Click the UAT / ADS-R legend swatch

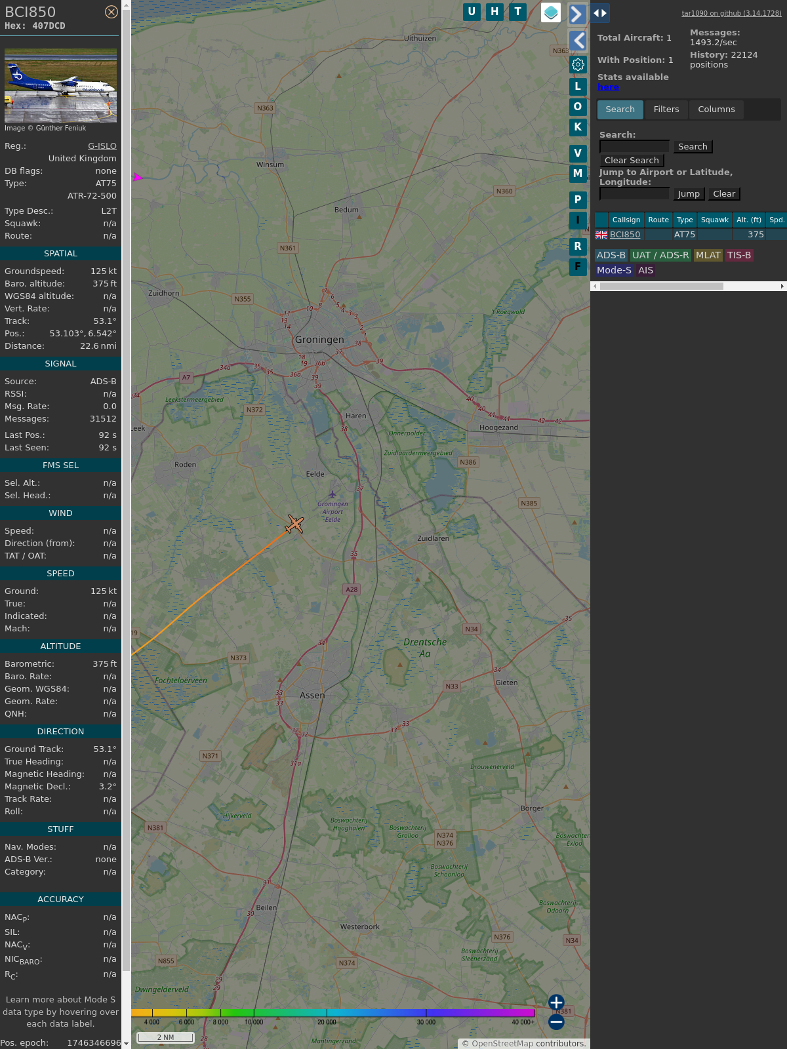(660, 256)
